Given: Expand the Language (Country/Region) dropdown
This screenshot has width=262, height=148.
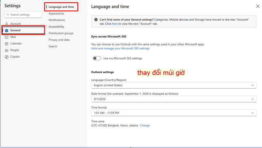Looking at the screenshot, I should 173,85.
